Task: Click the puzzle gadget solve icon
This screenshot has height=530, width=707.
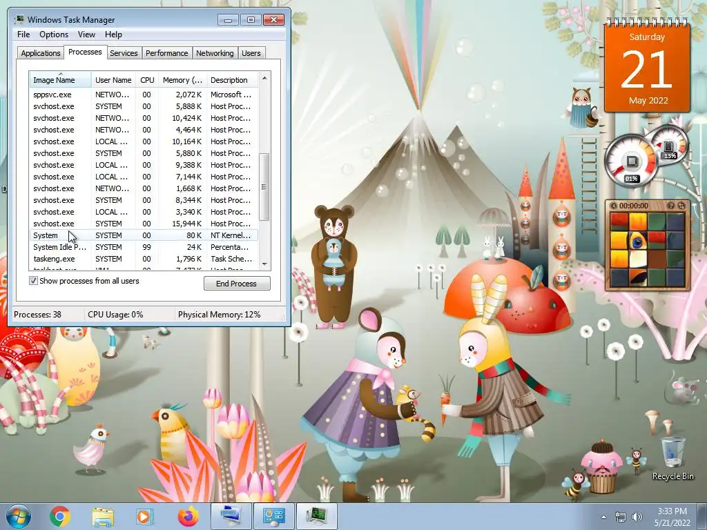Action: (681, 206)
